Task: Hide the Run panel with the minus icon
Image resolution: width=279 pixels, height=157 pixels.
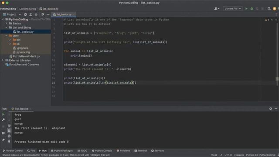Action: point(276,109)
